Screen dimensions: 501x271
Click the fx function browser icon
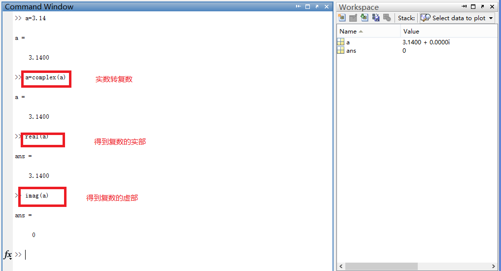point(8,255)
